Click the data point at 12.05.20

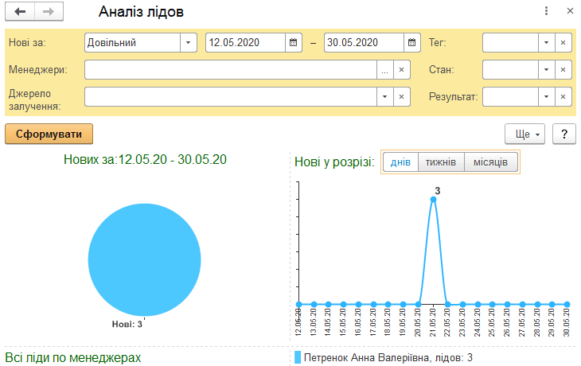pyautogui.click(x=299, y=305)
